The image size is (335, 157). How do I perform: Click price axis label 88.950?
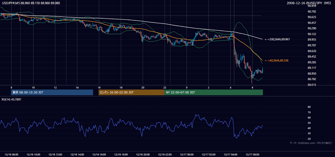312,74
